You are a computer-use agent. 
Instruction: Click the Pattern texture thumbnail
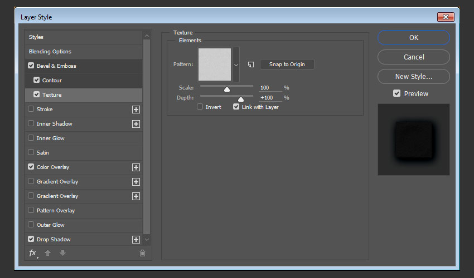click(x=215, y=64)
